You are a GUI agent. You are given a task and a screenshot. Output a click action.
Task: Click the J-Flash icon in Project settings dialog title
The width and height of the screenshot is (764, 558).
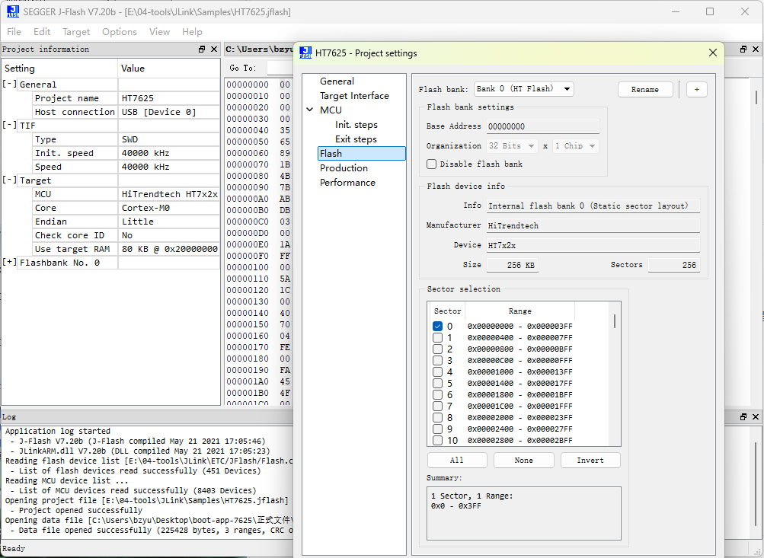(x=305, y=53)
